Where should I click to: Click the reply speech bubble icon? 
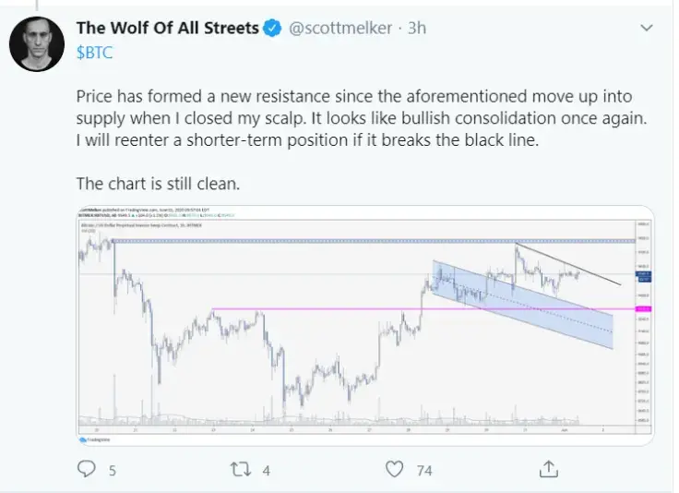(x=87, y=469)
